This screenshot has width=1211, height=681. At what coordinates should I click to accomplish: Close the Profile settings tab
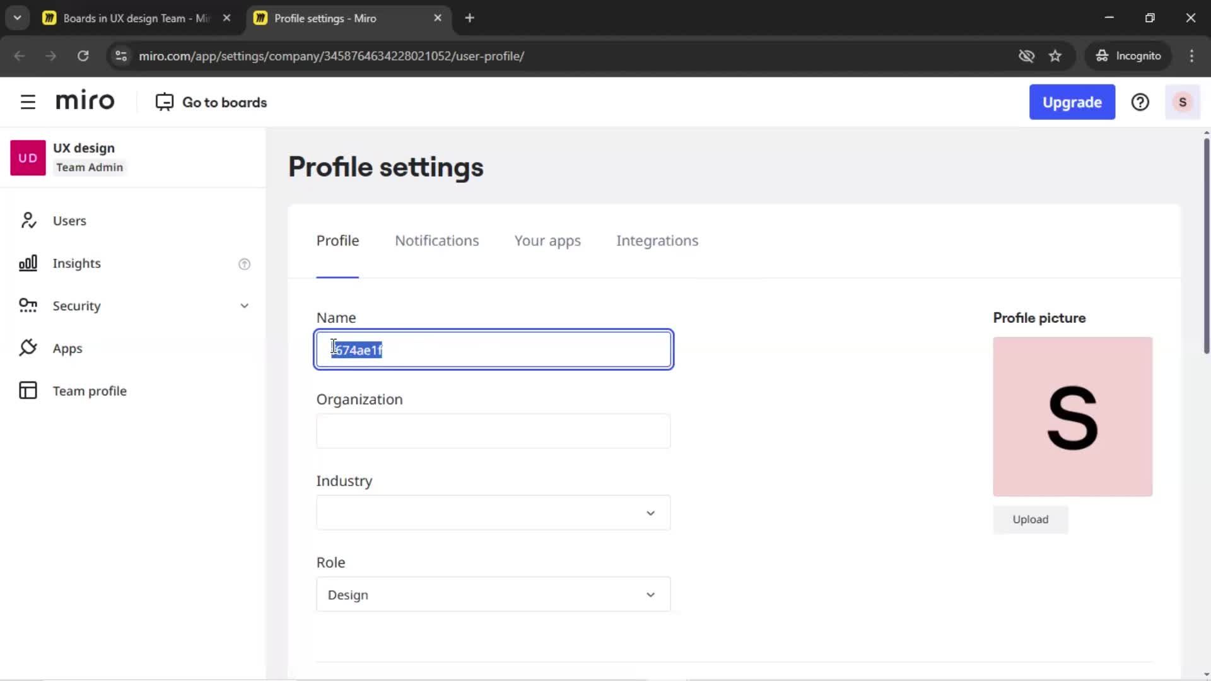coord(438,18)
